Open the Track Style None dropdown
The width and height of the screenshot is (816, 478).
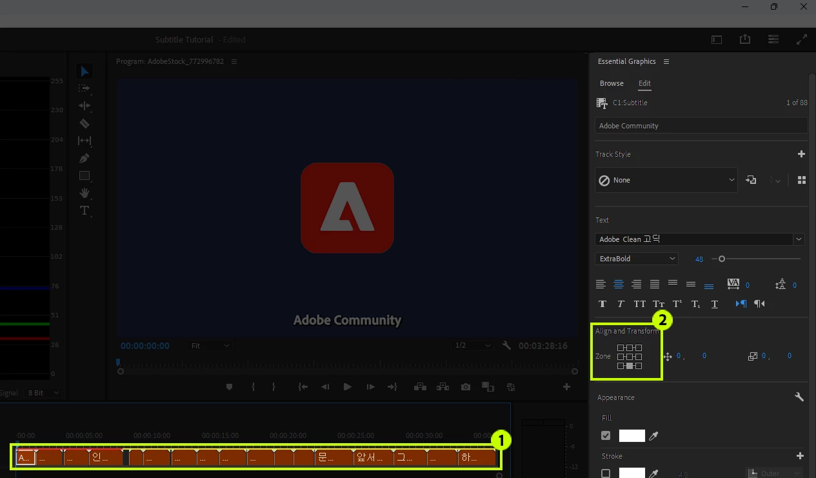tap(666, 180)
